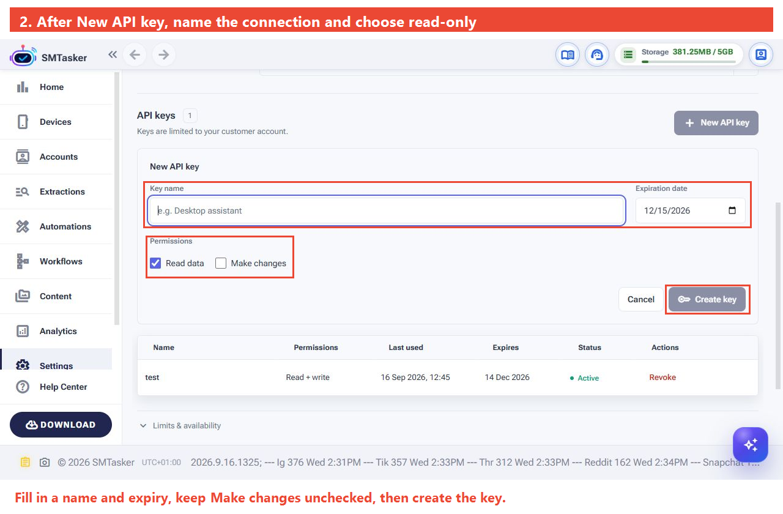Click '16 Sep 2026, 12:45' last used cell
The image size is (783, 514).
(415, 378)
